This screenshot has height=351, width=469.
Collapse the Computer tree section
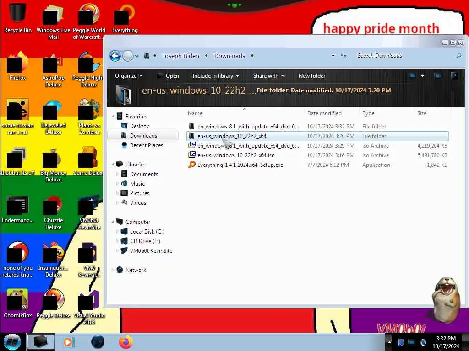113,222
